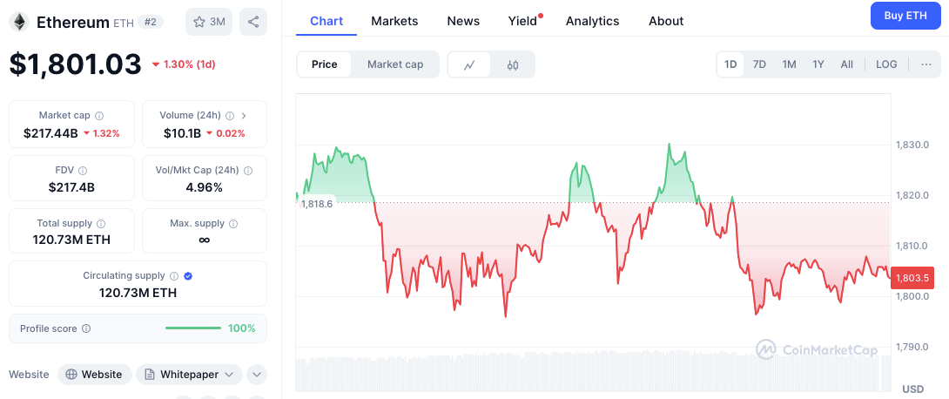Click the Buy ETH button
The height and width of the screenshot is (399, 949).
pos(905,16)
